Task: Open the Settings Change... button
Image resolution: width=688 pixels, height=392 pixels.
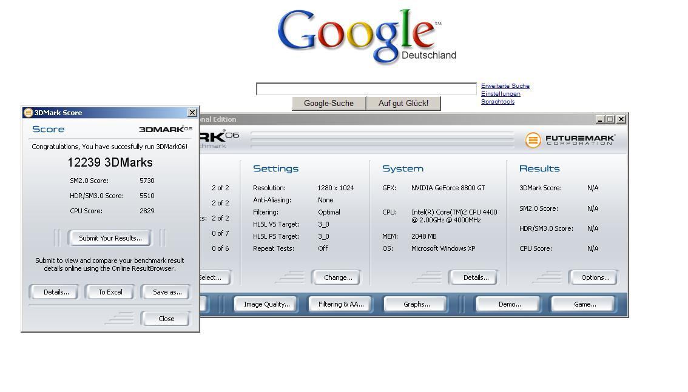Action: 338,277
